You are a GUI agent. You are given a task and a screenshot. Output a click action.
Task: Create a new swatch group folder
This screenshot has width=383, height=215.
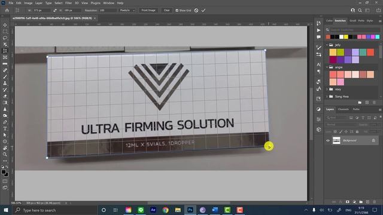coord(360,102)
